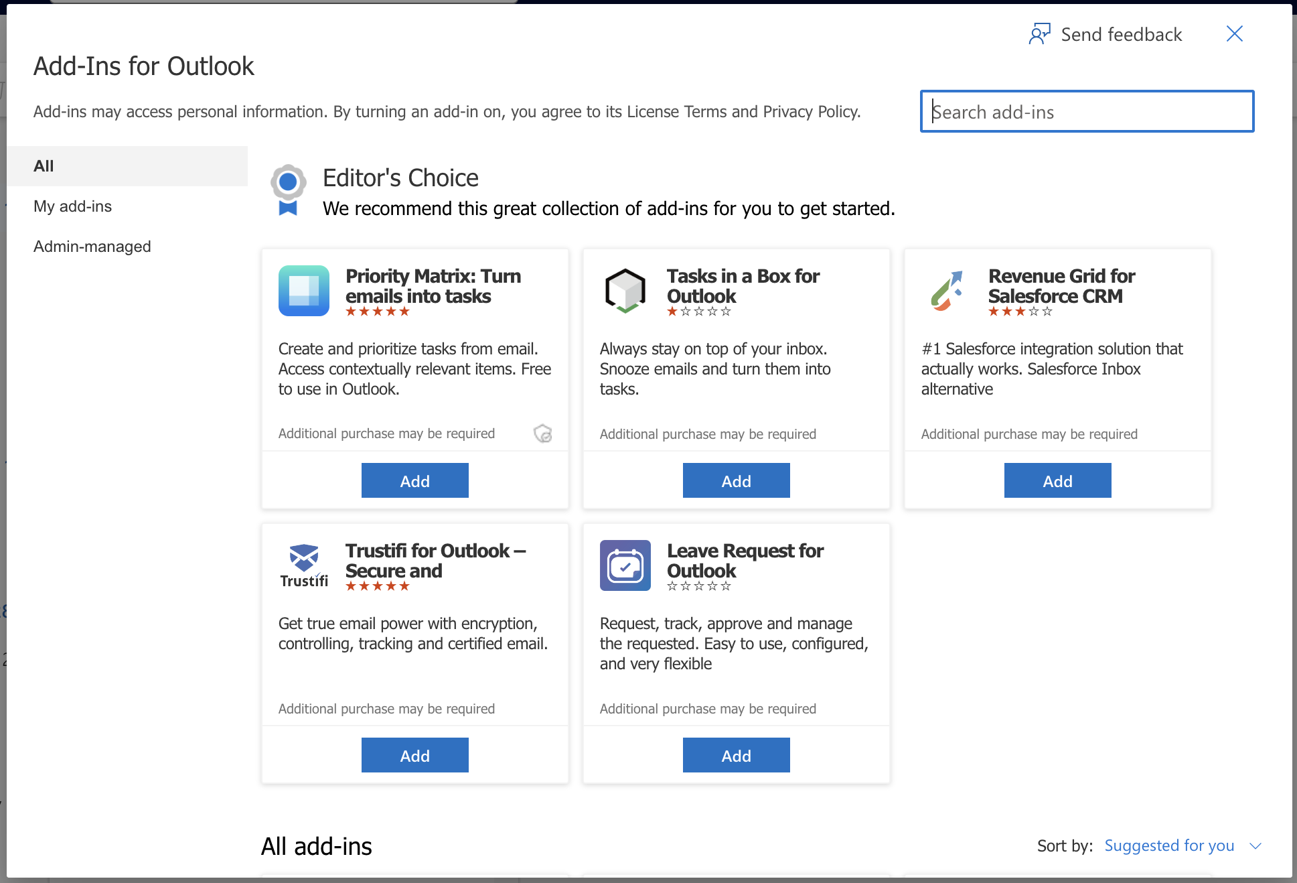Open the Sort by Suggested for you dropdown
The image size is (1297, 883).
[1168, 845]
